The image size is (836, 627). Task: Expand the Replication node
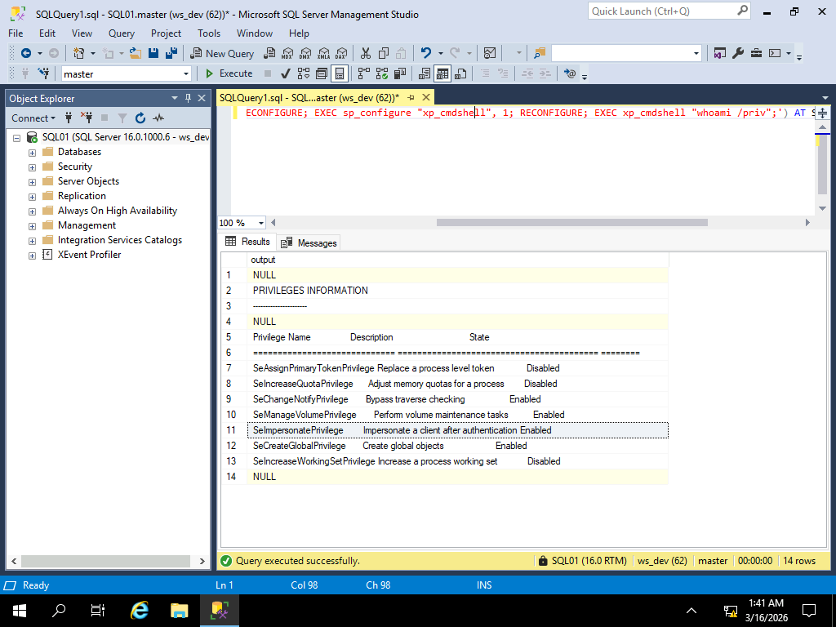click(x=32, y=197)
